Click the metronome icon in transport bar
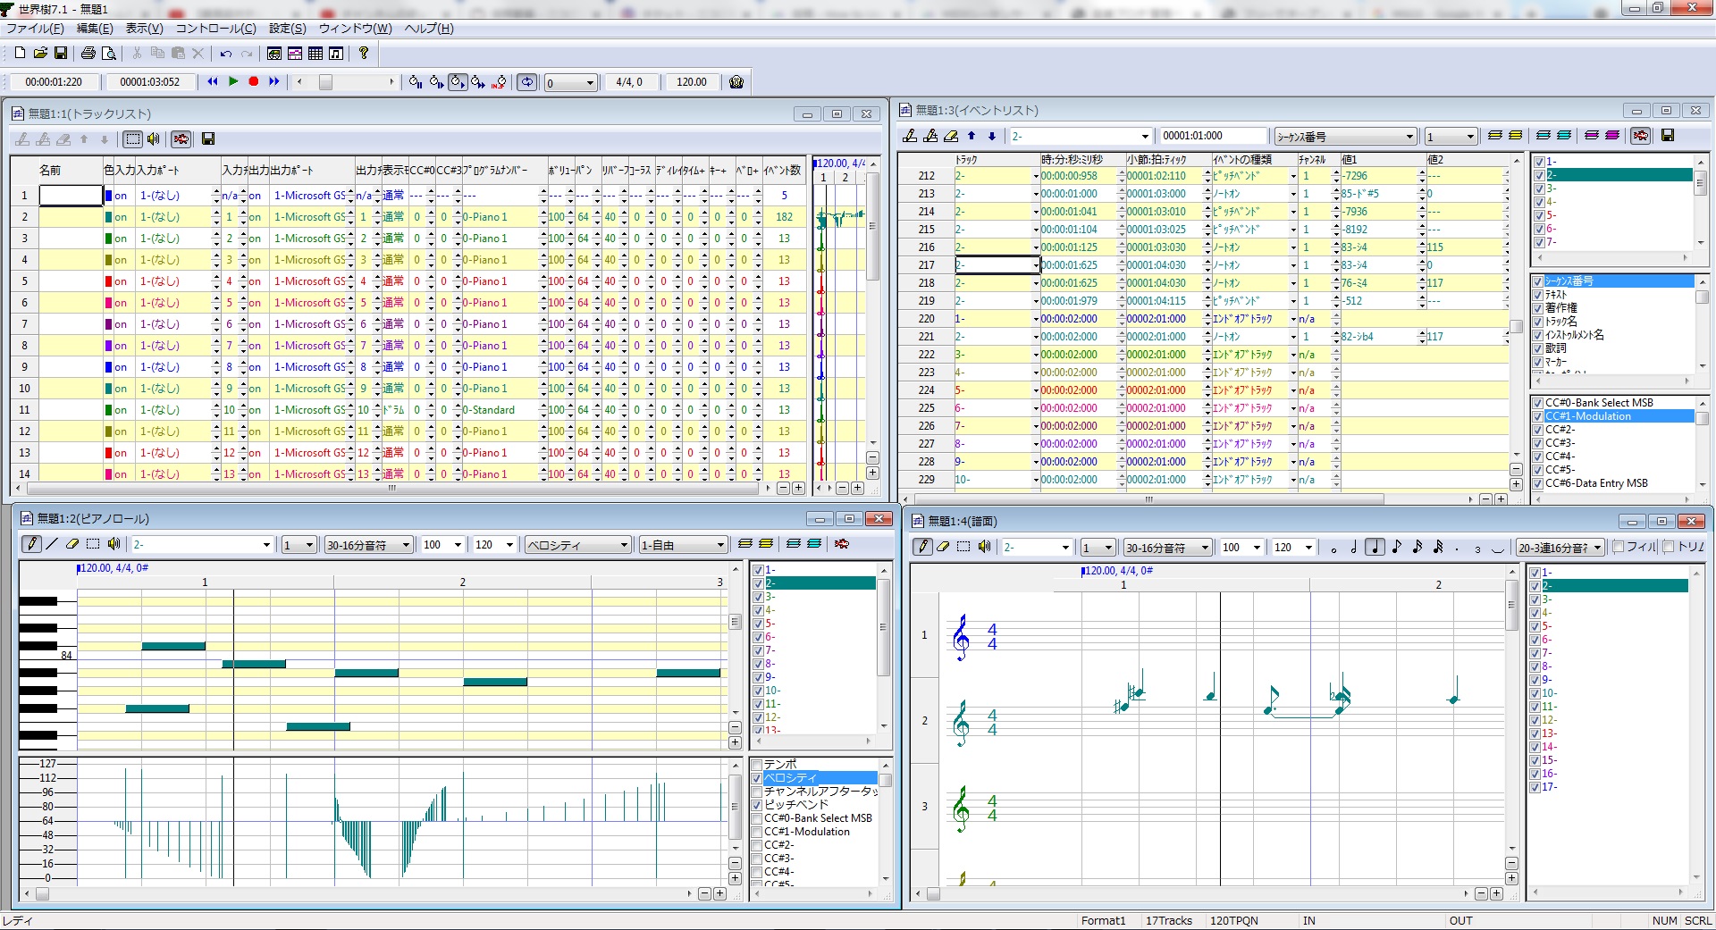This screenshot has width=1716, height=930. tap(736, 82)
